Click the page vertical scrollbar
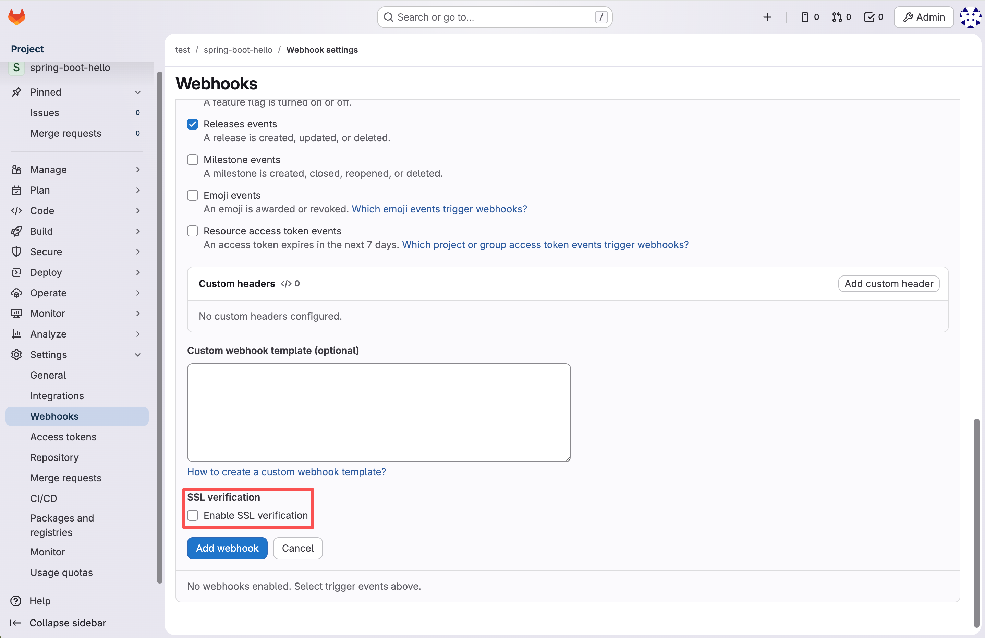Screen dimensions: 985x638 pos(976,521)
